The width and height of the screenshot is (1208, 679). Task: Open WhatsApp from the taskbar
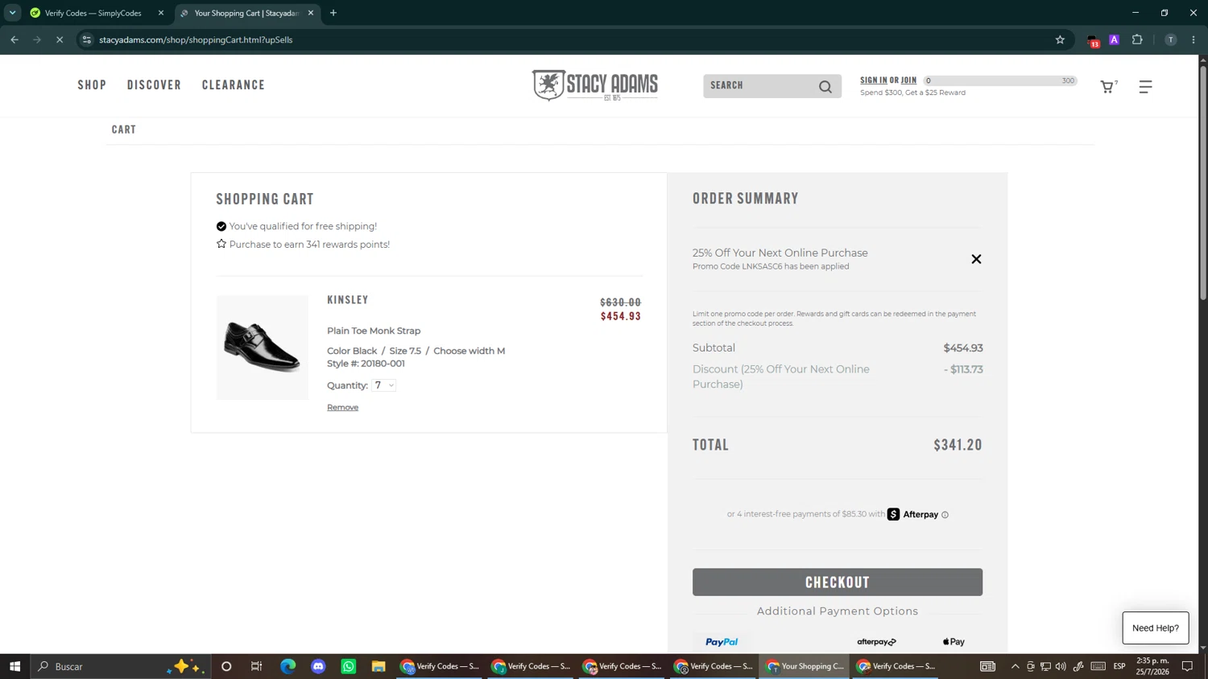point(349,666)
